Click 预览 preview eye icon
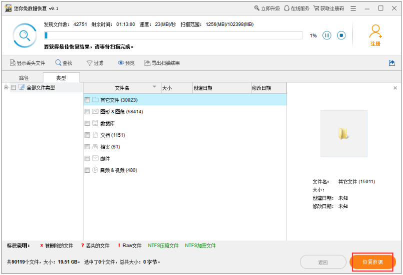The height and width of the screenshot is (275, 403). coord(121,63)
